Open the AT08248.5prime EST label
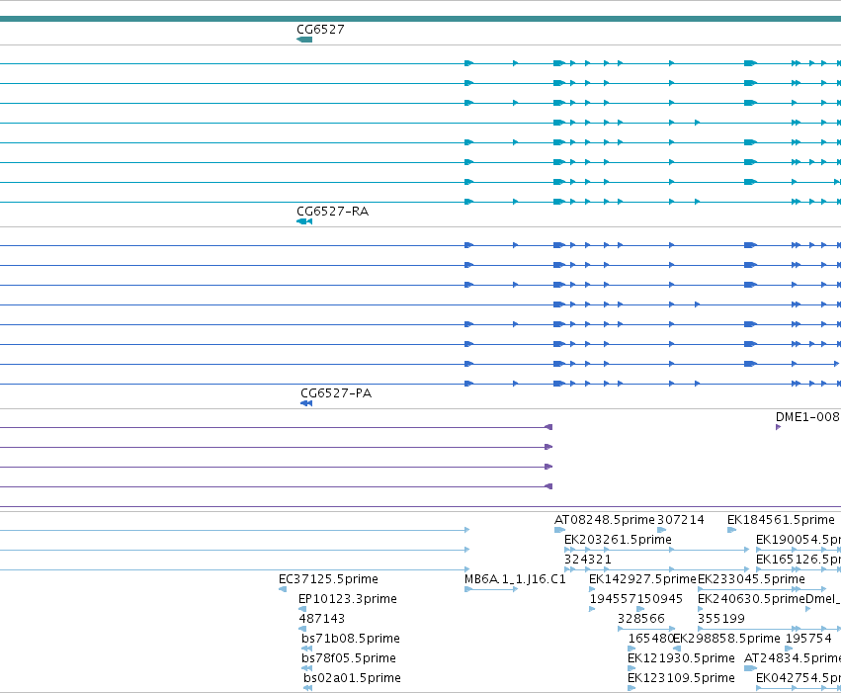Viewport: 841px width, 693px height. point(605,520)
